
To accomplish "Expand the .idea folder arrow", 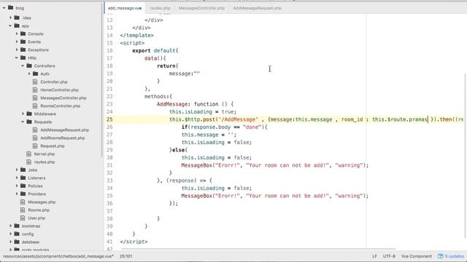I will pos(10,17).
